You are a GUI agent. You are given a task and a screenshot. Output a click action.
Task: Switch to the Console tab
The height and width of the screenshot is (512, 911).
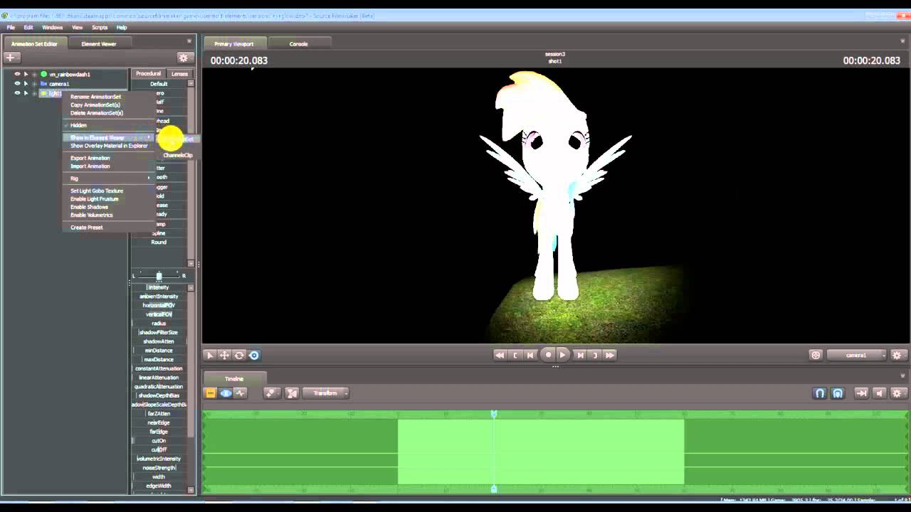[298, 44]
